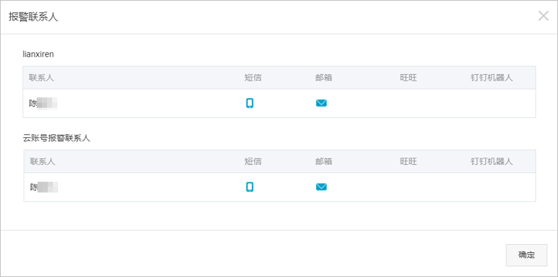The width and height of the screenshot is (558, 277).
Task: Click 短信 column header in first table
Action: click(253, 78)
